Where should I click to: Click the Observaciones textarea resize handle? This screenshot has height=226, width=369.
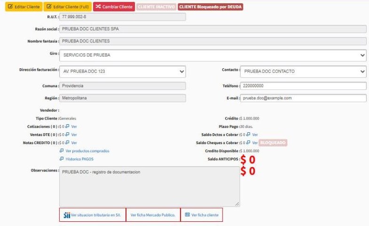click(x=237, y=204)
